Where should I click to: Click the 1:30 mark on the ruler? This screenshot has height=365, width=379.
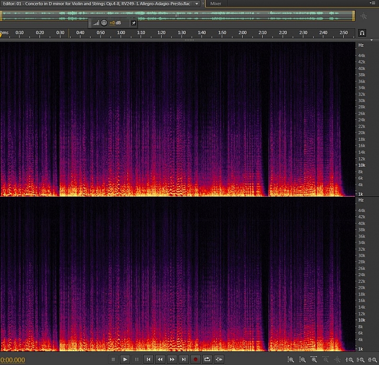(x=182, y=33)
